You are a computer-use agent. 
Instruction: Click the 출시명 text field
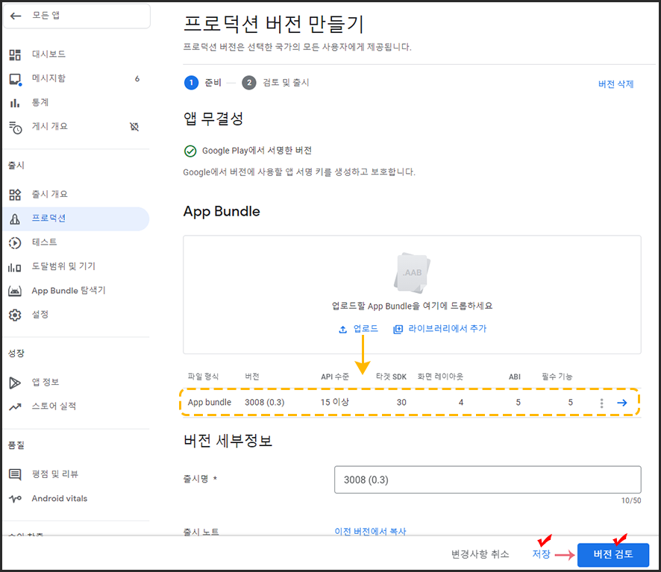pos(487,480)
